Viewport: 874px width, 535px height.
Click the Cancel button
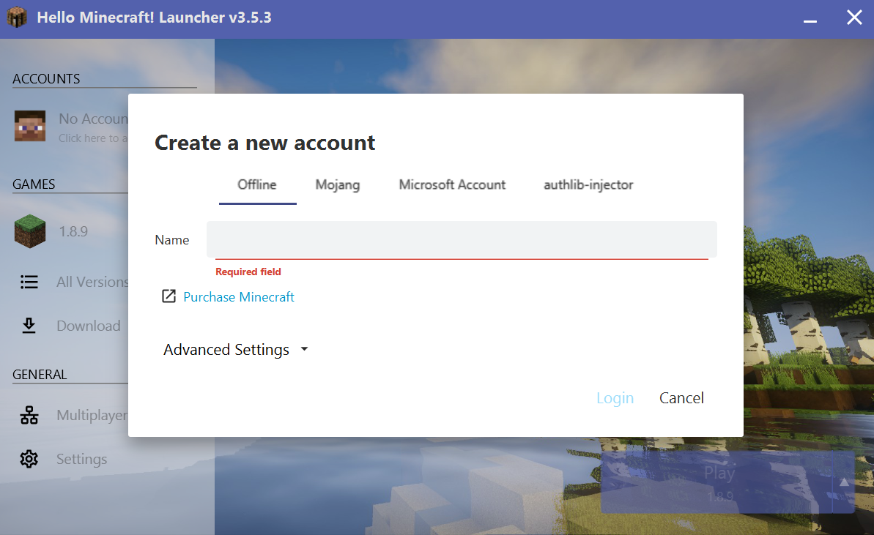pyautogui.click(x=681, y=398)
